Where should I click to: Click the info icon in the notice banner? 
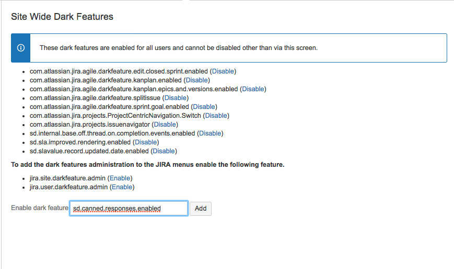pyautogui.click(x=21, y=48)
